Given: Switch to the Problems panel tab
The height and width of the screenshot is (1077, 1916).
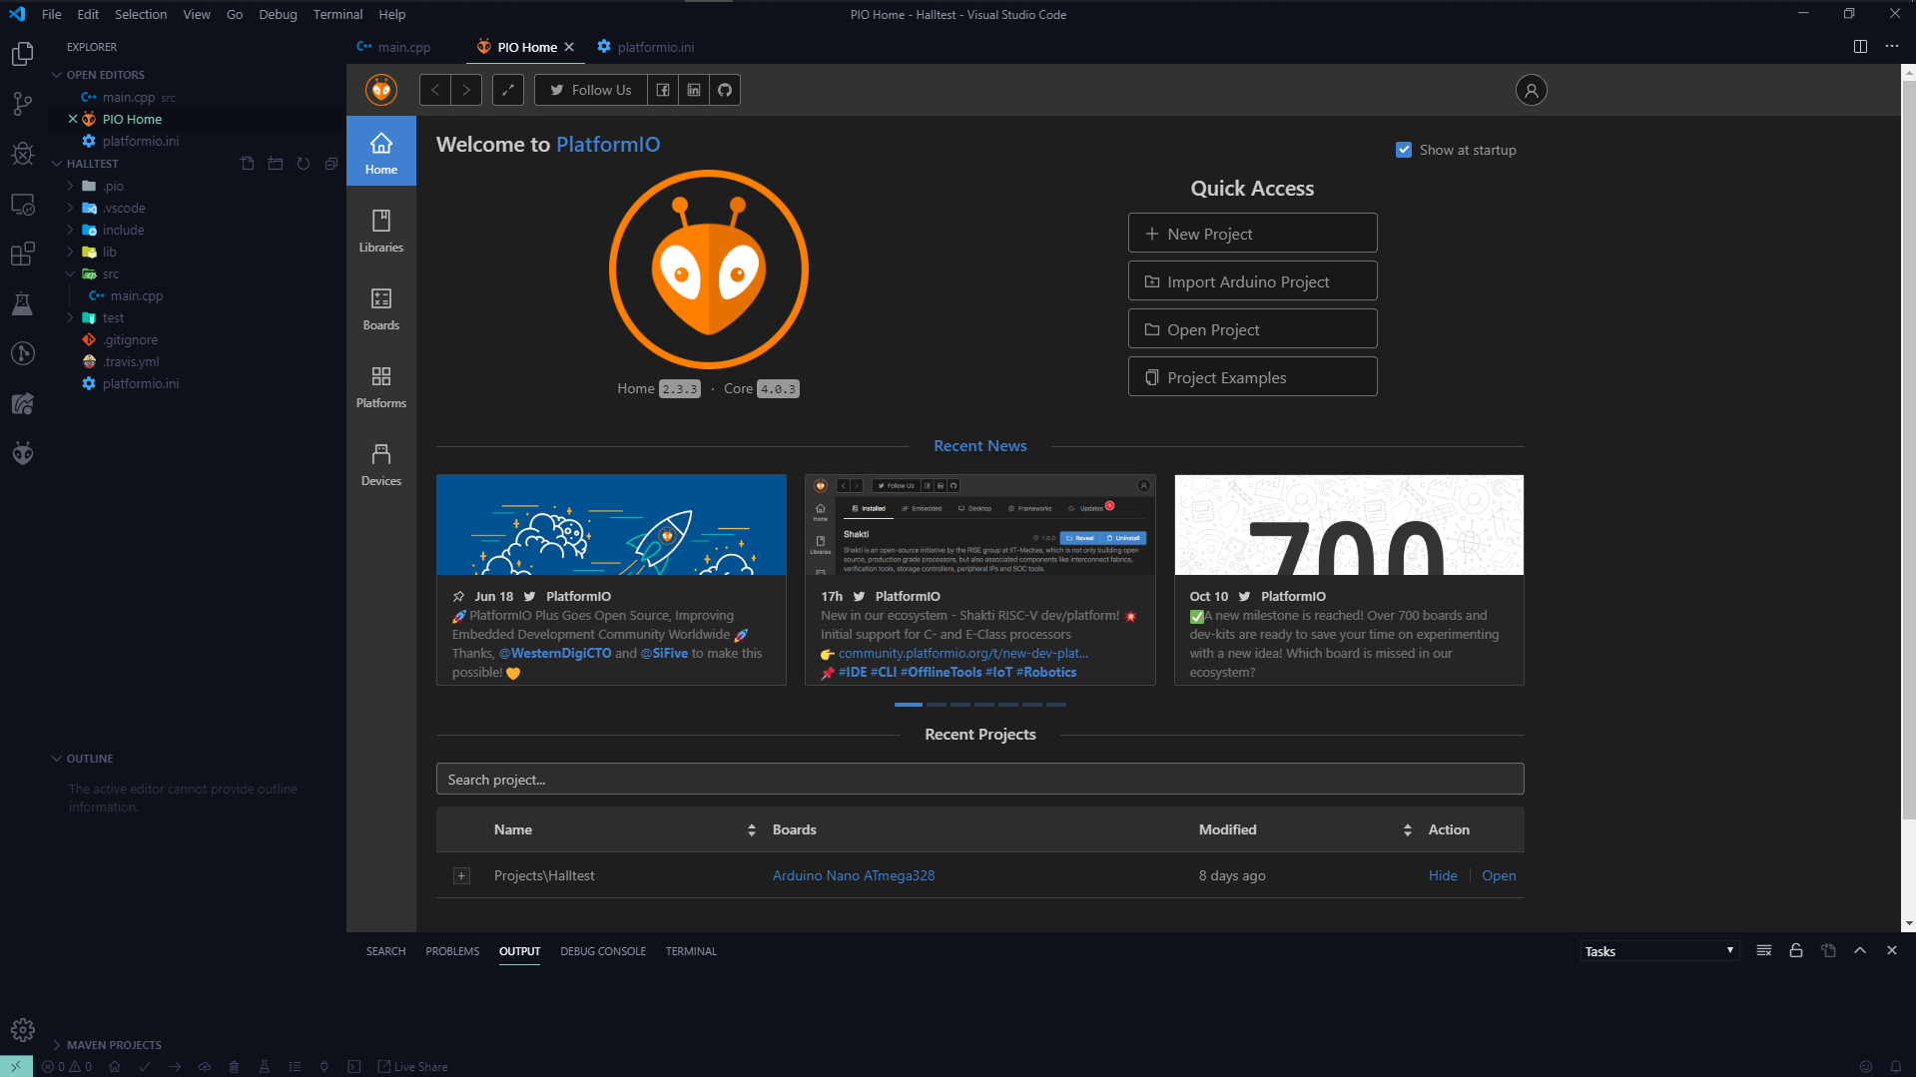Looking at the screenshot, I should point(452,951).
